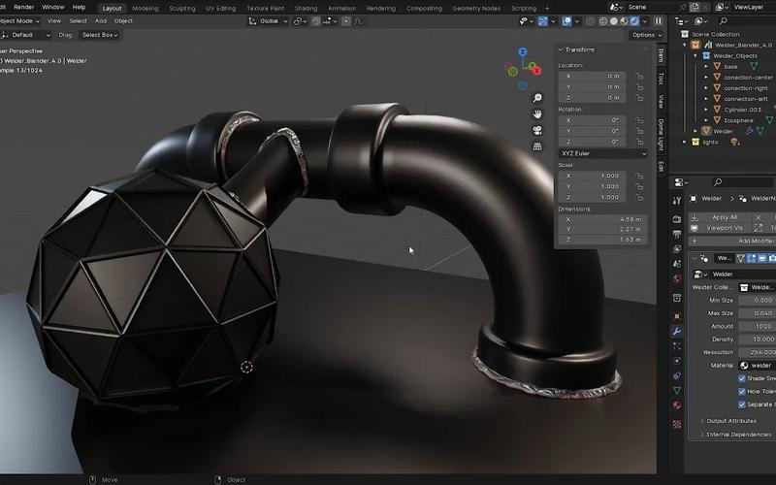Viewport: 776px width, 485px height.
Task: Toggle snapping magnet in header
Action: pyautogui.click(x=316, y=21)
